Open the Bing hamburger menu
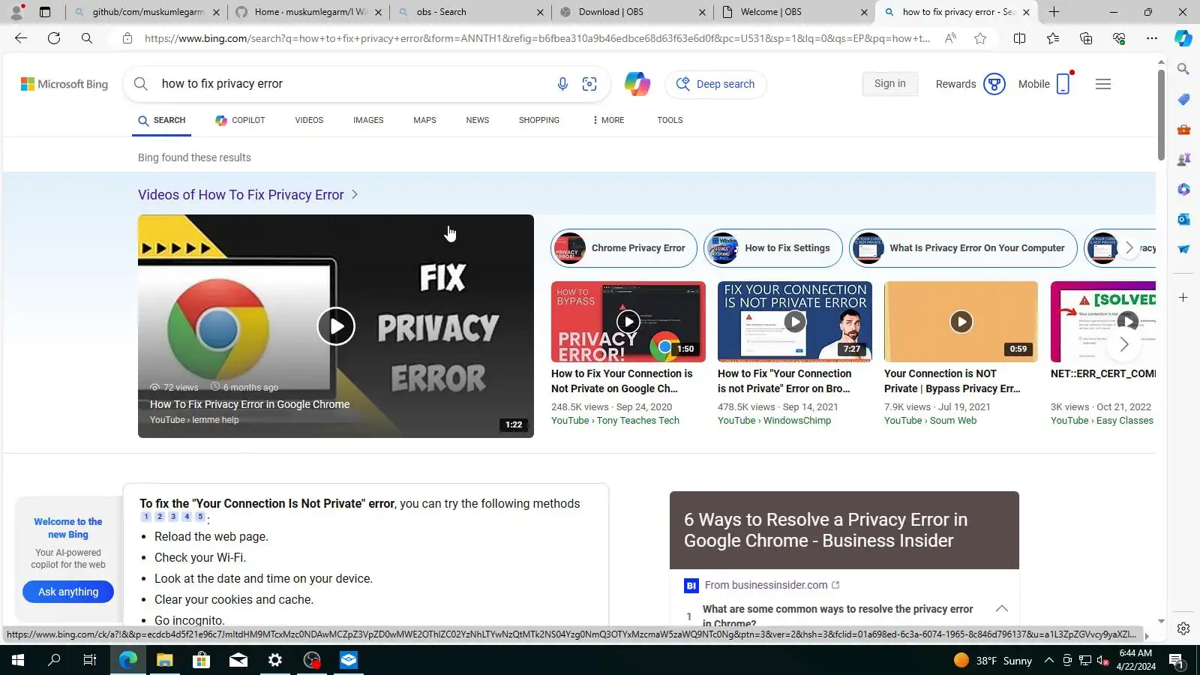 (1103, 84)
